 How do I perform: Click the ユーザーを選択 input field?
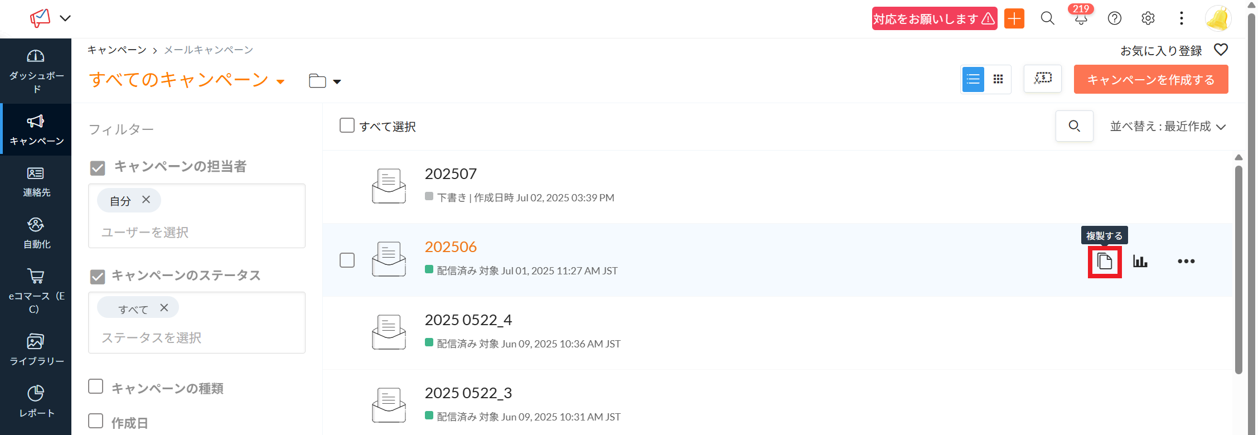pyautogui.click(x=195, y=232)
